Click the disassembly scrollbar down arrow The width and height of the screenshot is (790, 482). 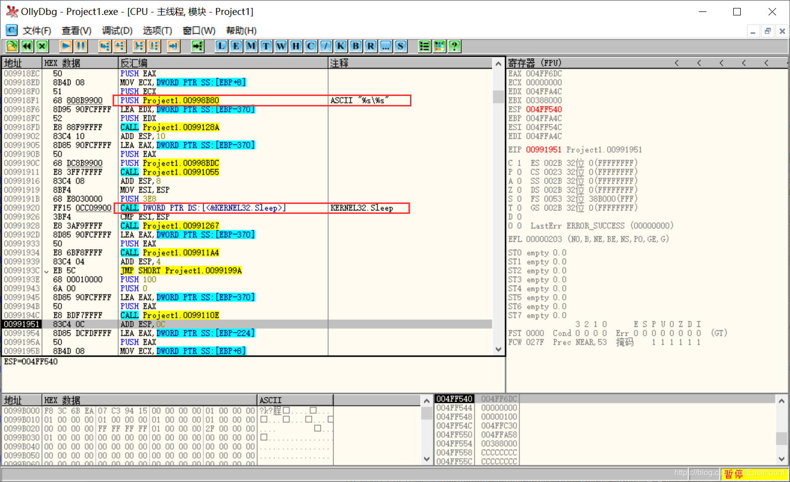click(x=498, y=350)
